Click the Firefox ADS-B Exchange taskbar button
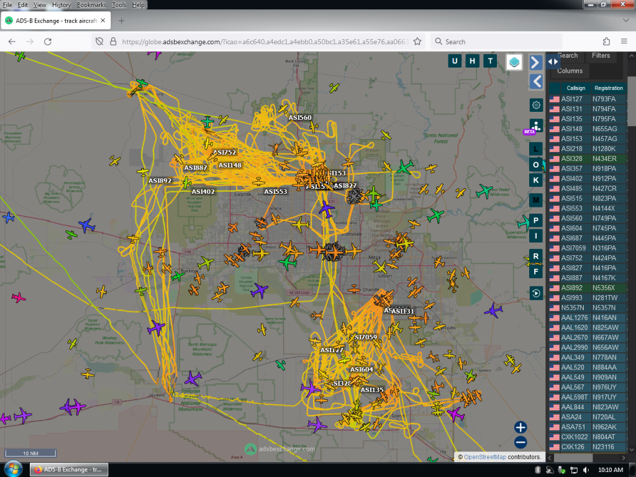This screenshot has width=636, height=477. [x=70, y=470]
